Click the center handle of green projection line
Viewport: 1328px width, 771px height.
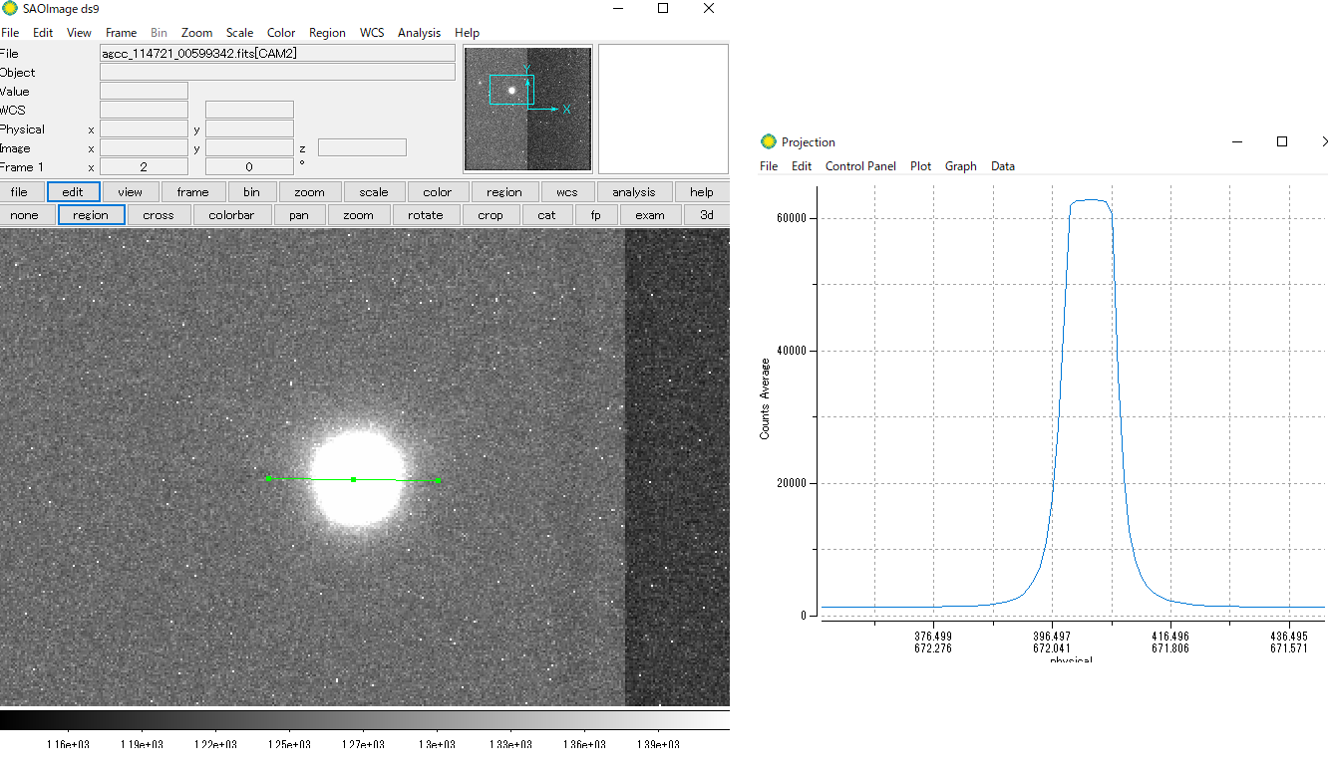[353, 480]
